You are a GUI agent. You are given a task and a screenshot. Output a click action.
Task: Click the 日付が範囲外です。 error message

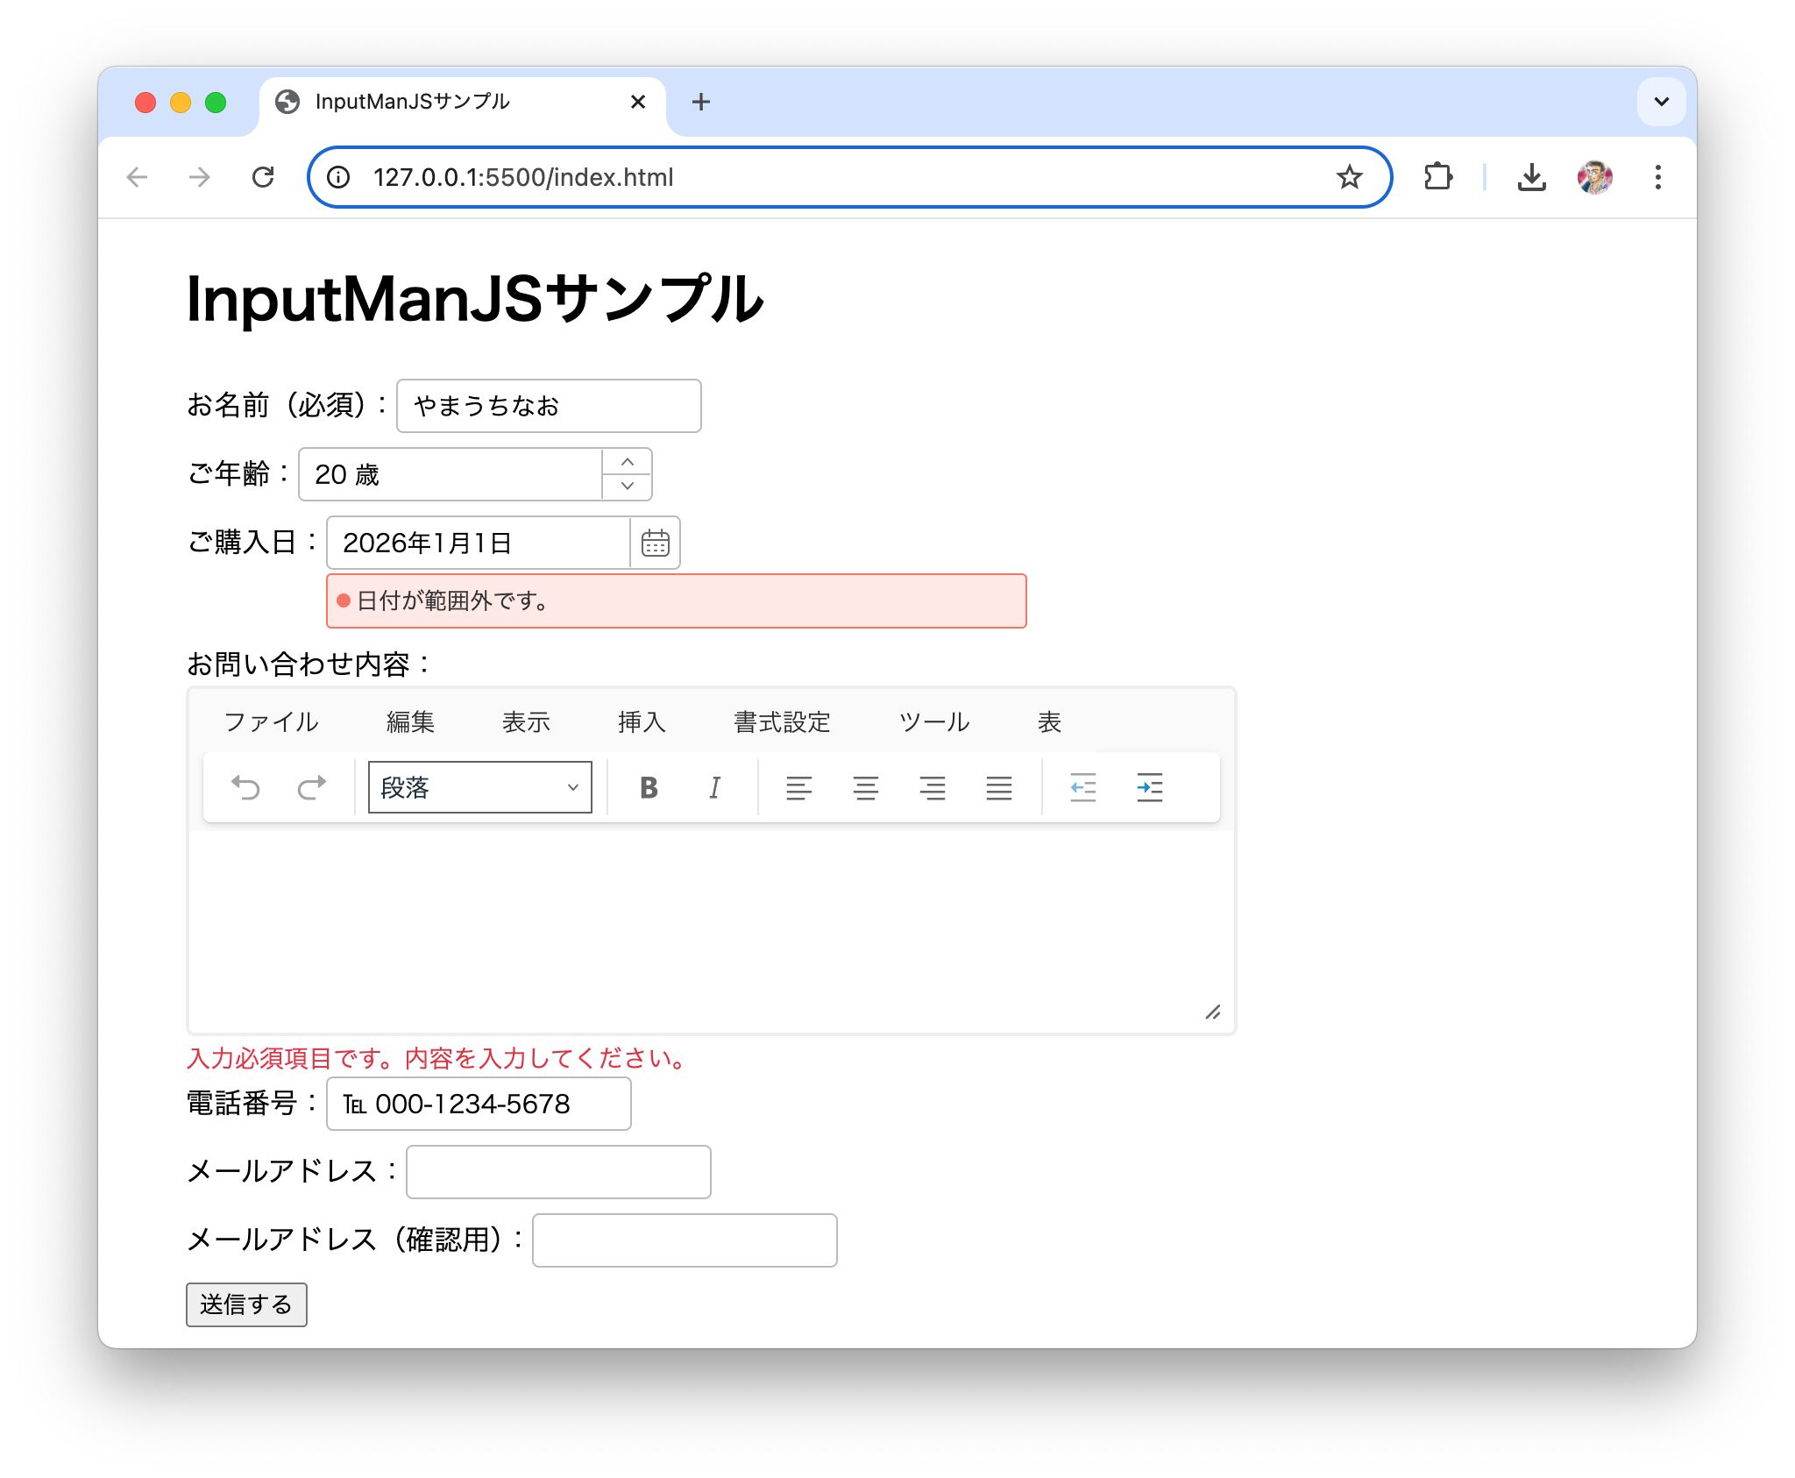677,601
